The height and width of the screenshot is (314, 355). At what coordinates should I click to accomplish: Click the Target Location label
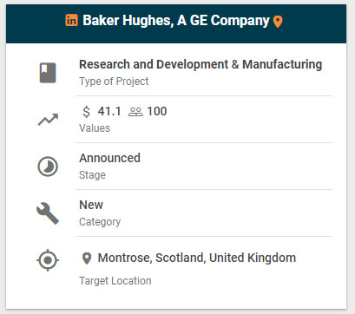[115, 281]
